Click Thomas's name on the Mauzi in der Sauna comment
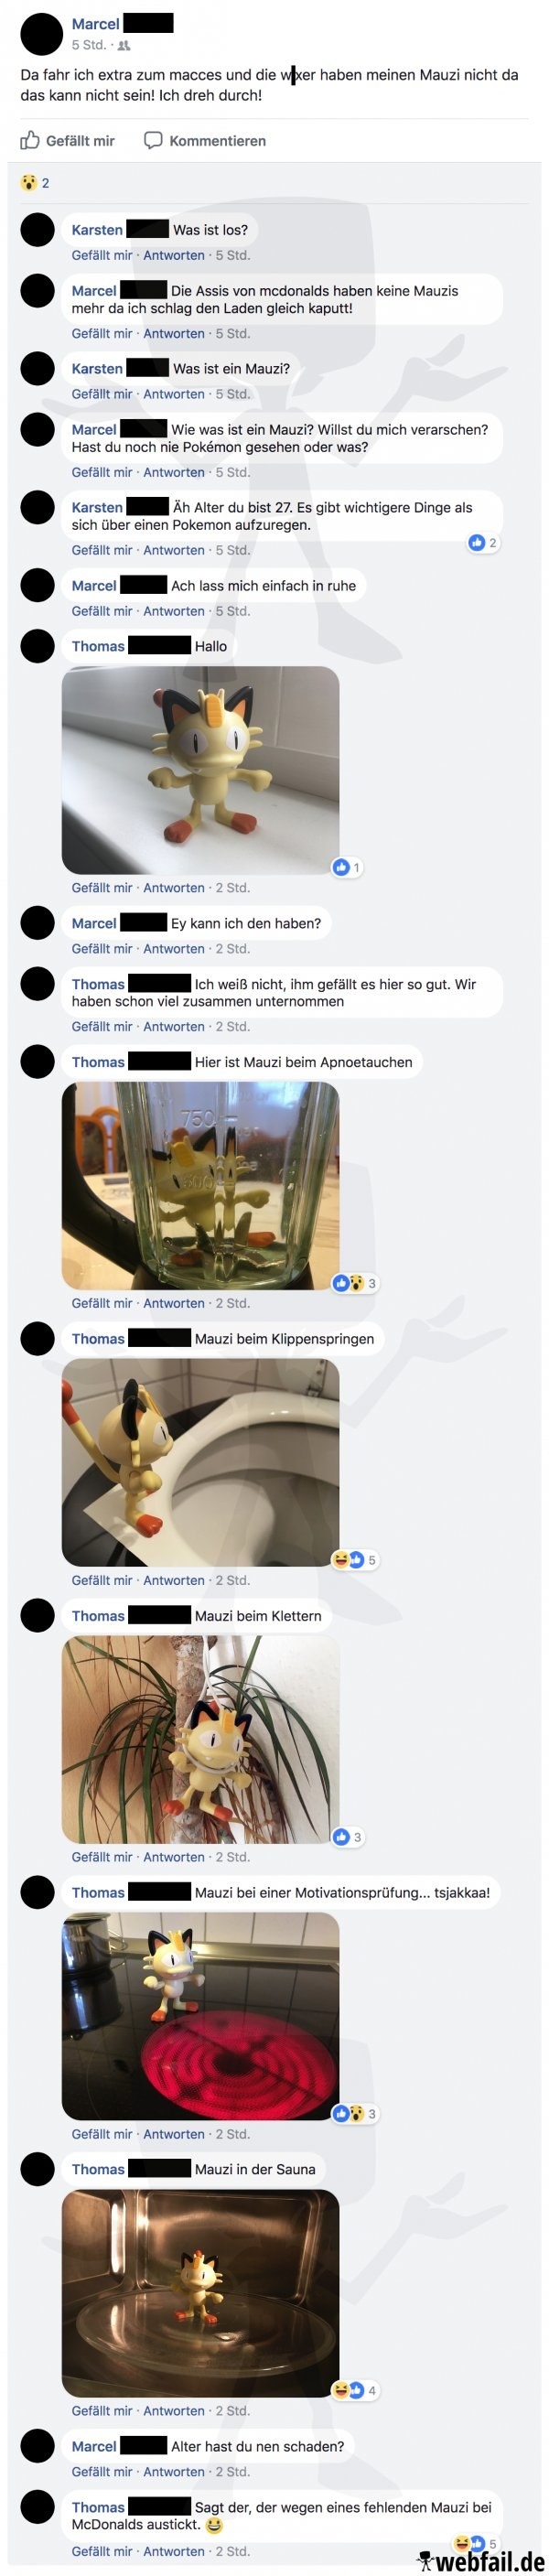The height and width of the screenshot is (2576, 549). (98, 2169)
